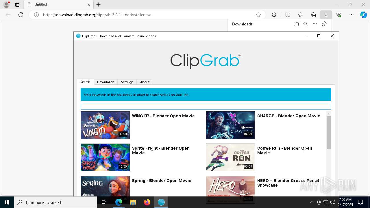This screenshot has width=370, height=208.
Task: Open ClipGrab About tab
Action: [145, 82]
